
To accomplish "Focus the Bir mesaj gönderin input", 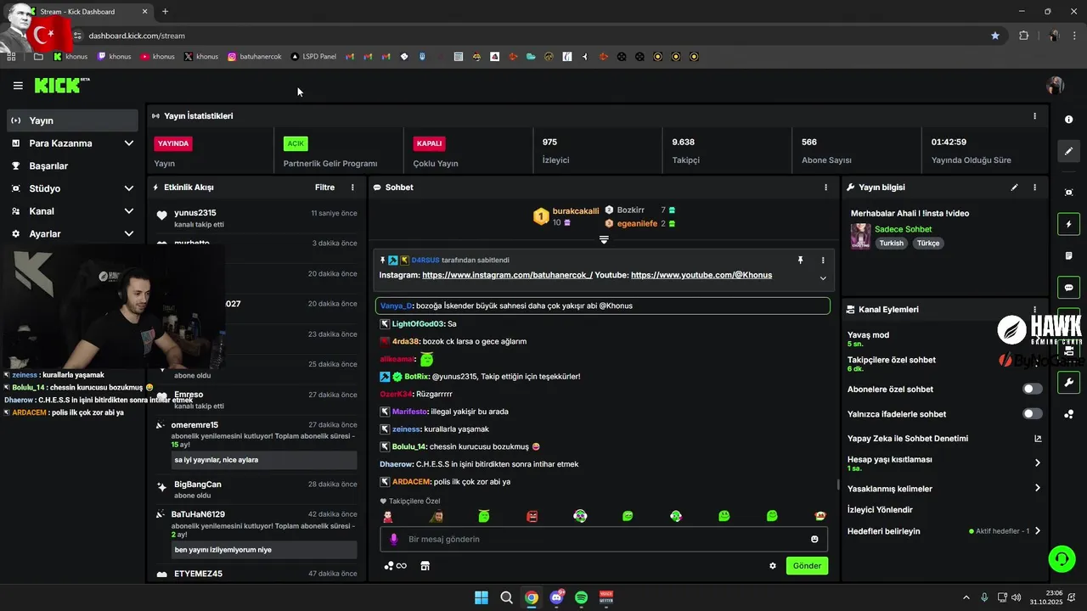I will pos(603,539).
